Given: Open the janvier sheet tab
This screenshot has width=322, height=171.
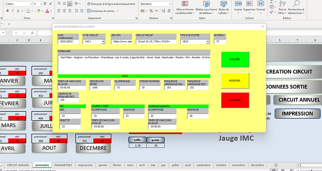Looking at the screenshot, I should tap(103, 165).
